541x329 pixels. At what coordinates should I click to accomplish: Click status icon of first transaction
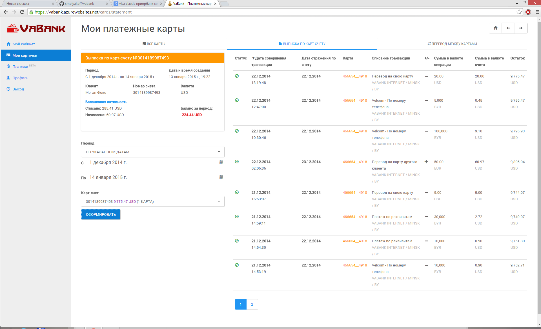[x=237, y=76]
